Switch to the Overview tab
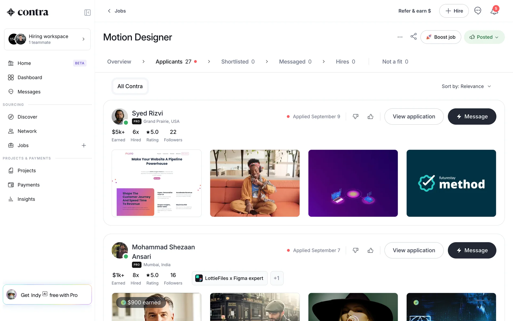The height and width of the screenshot is (321, 513). (x=119, y=62)
